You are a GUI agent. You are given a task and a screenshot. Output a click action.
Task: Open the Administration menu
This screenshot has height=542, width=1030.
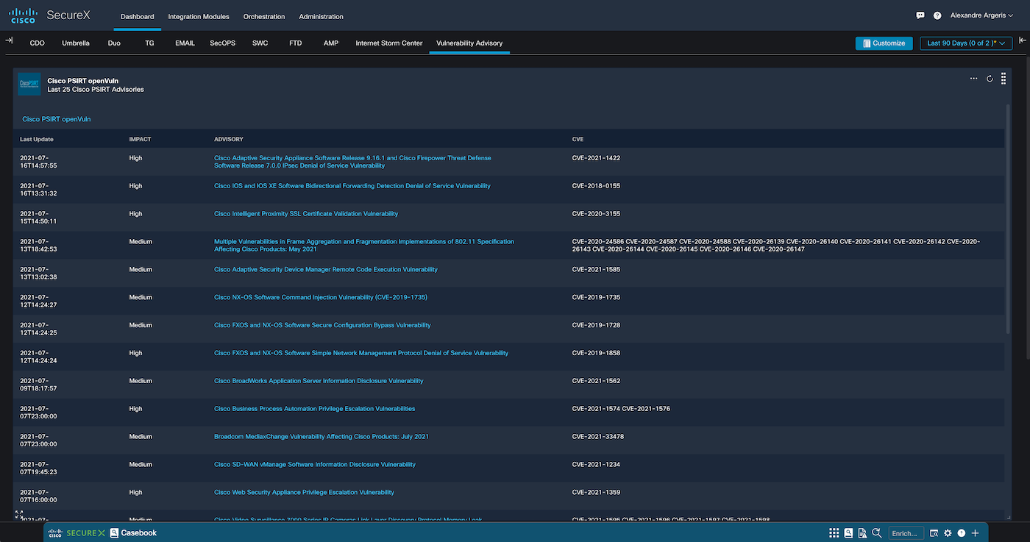tap(321, 16)
